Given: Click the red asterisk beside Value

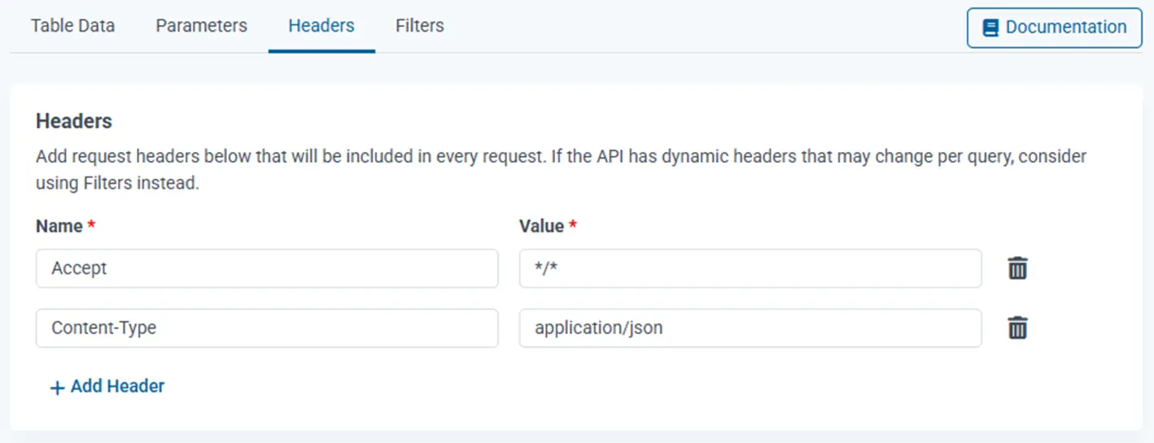Looking at the screenshot, I should pyautogui.click(x=573, y=225).
